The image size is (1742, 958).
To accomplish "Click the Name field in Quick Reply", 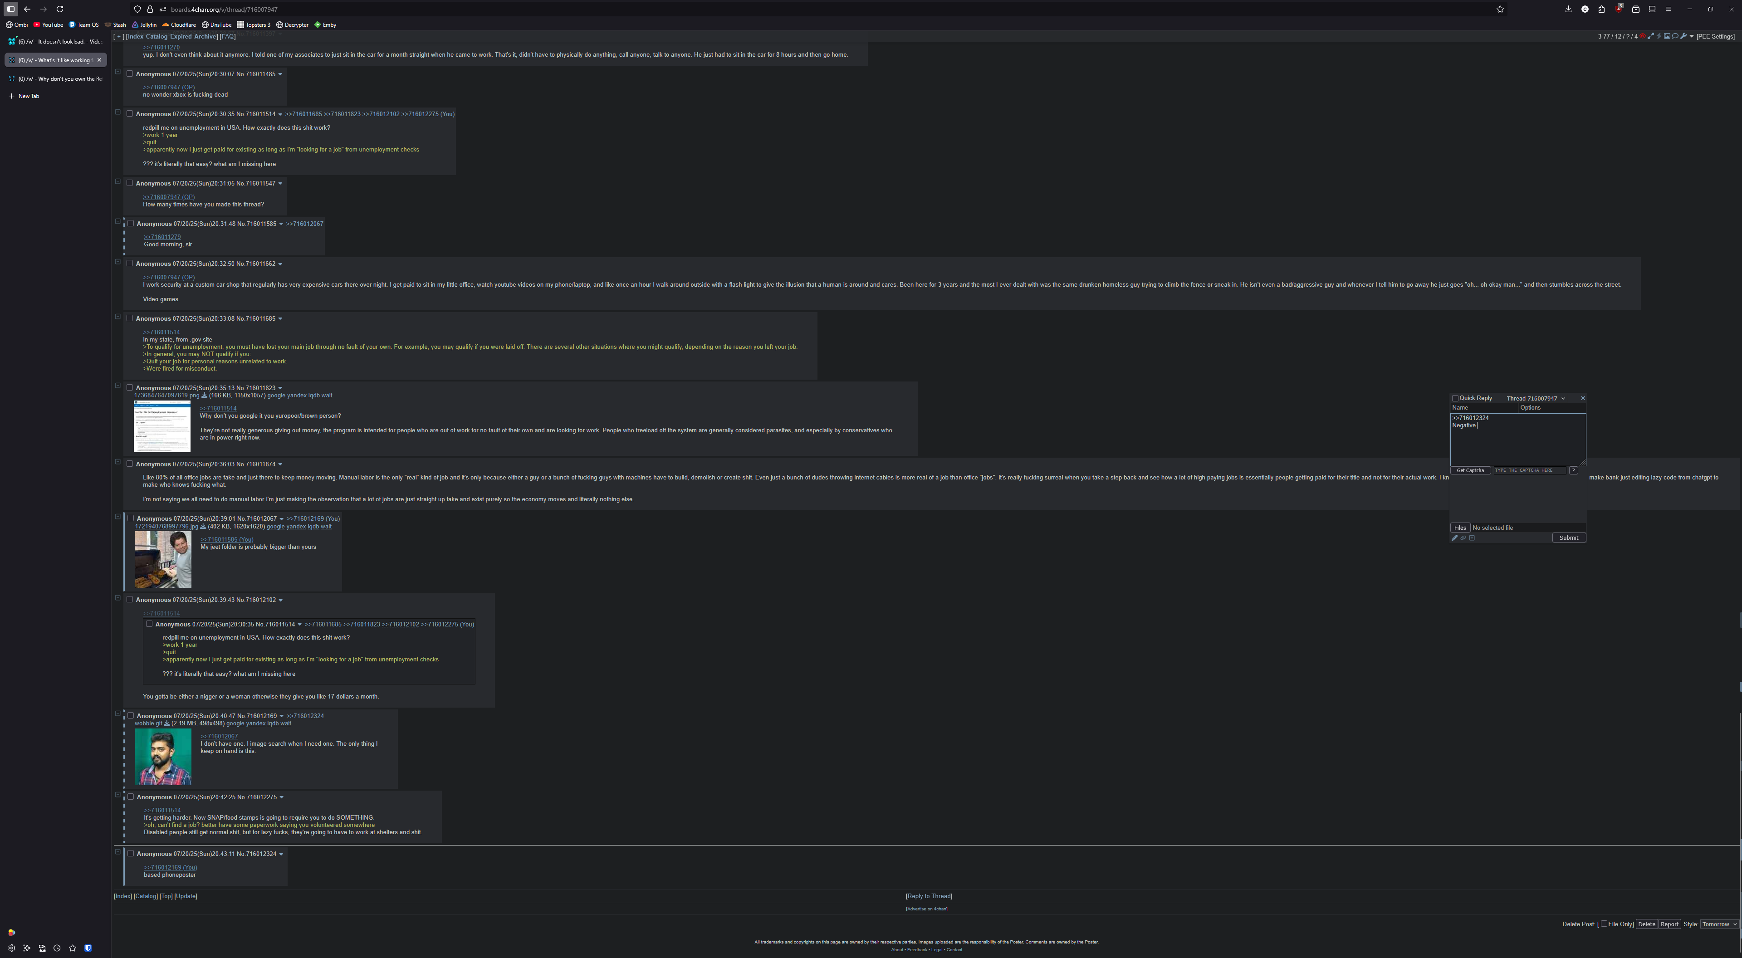I will coord(1484,408).
